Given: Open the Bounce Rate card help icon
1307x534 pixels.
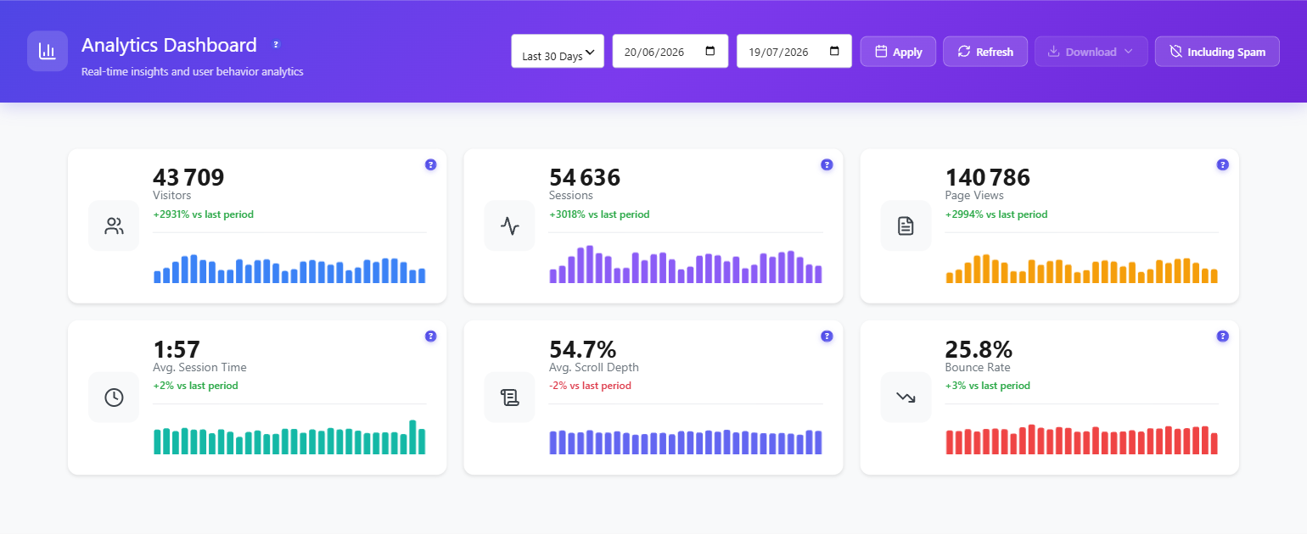Looking at the screenshot, I should [x=1222, y=336].
